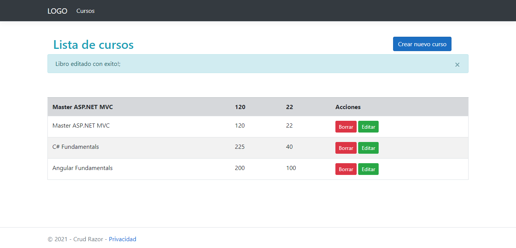Screen dimensions: 516x248
Task: Borrar the C# Fundamentals course
Action: (346, 148)
